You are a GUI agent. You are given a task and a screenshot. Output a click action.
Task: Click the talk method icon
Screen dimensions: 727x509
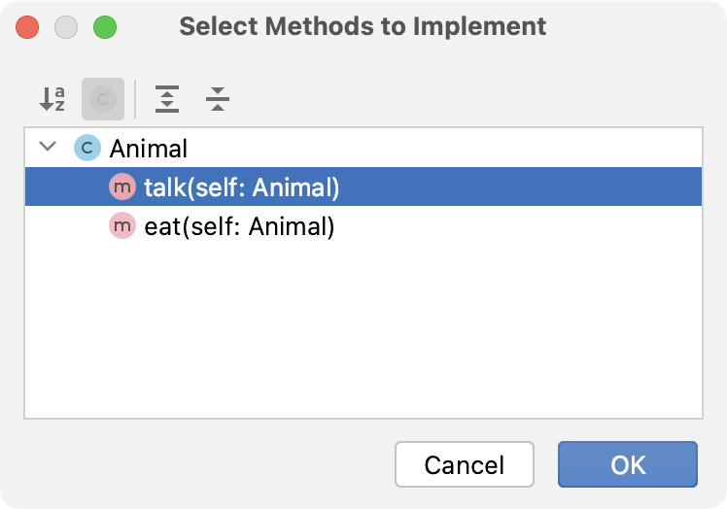(x=122, y=187)
